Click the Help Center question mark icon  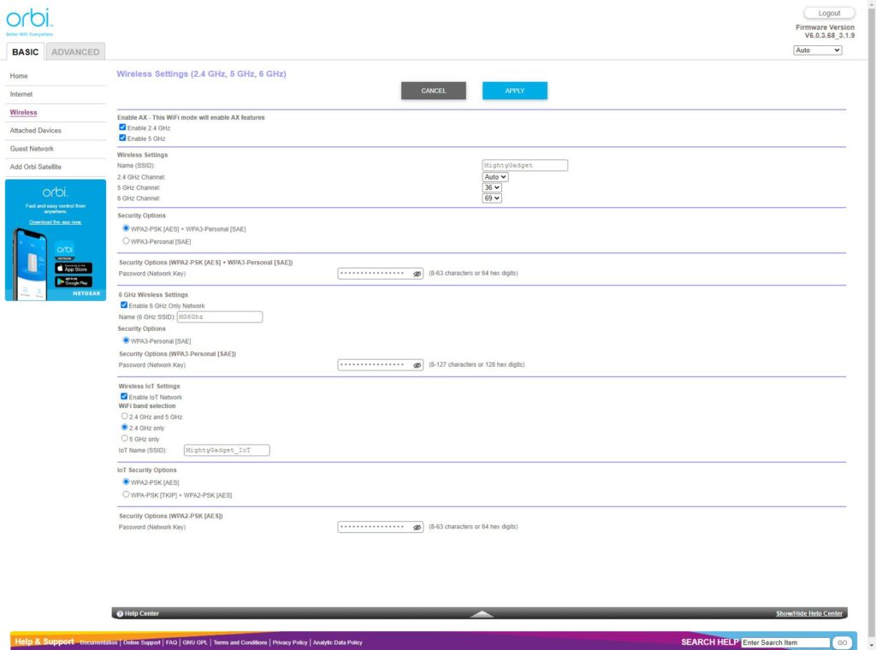[120, 613]
